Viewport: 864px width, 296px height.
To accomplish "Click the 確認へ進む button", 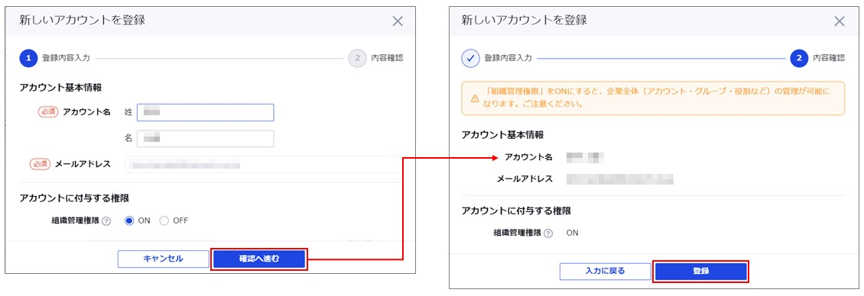I will pos(259,259).
